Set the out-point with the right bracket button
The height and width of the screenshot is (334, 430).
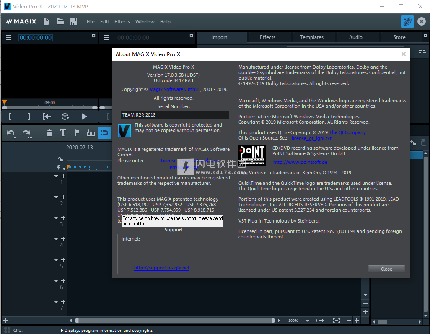point(28,117)
